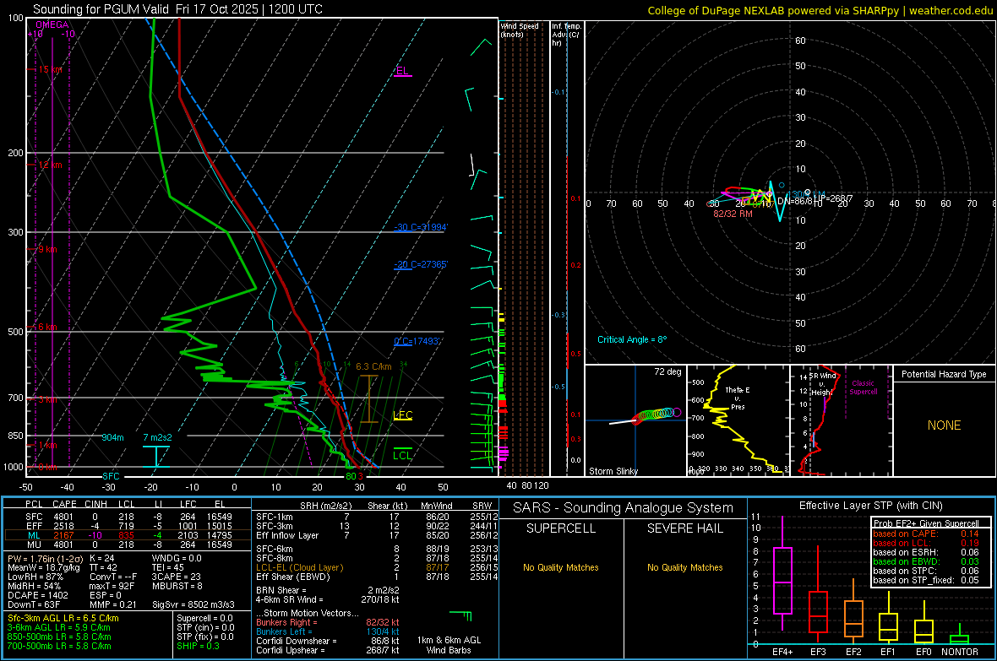Image resolution: width=997 pixels, height=661 pixels.
Task: Click the 'Theta-E v. Pres' inset label
Action: click(737, 398)
